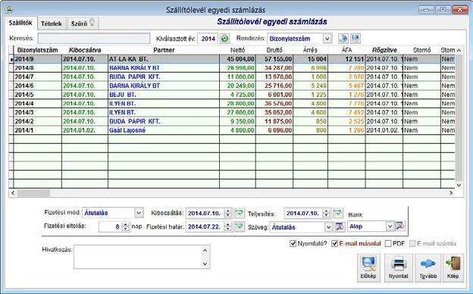Click the Keresés search input field
The image size is (473, 294).
click(x=94, y=39)
